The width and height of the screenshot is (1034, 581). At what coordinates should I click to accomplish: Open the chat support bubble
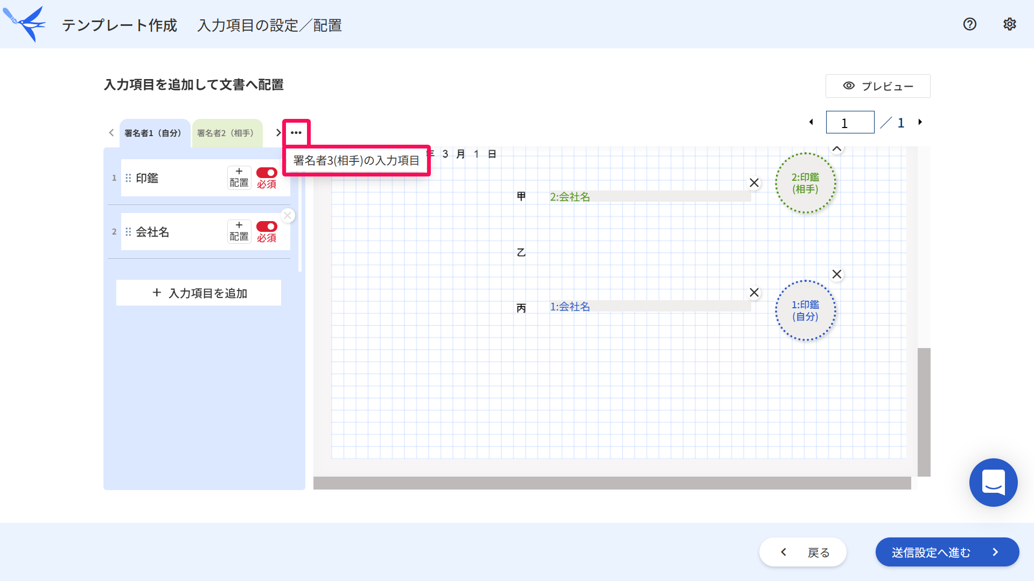[994, 483]
